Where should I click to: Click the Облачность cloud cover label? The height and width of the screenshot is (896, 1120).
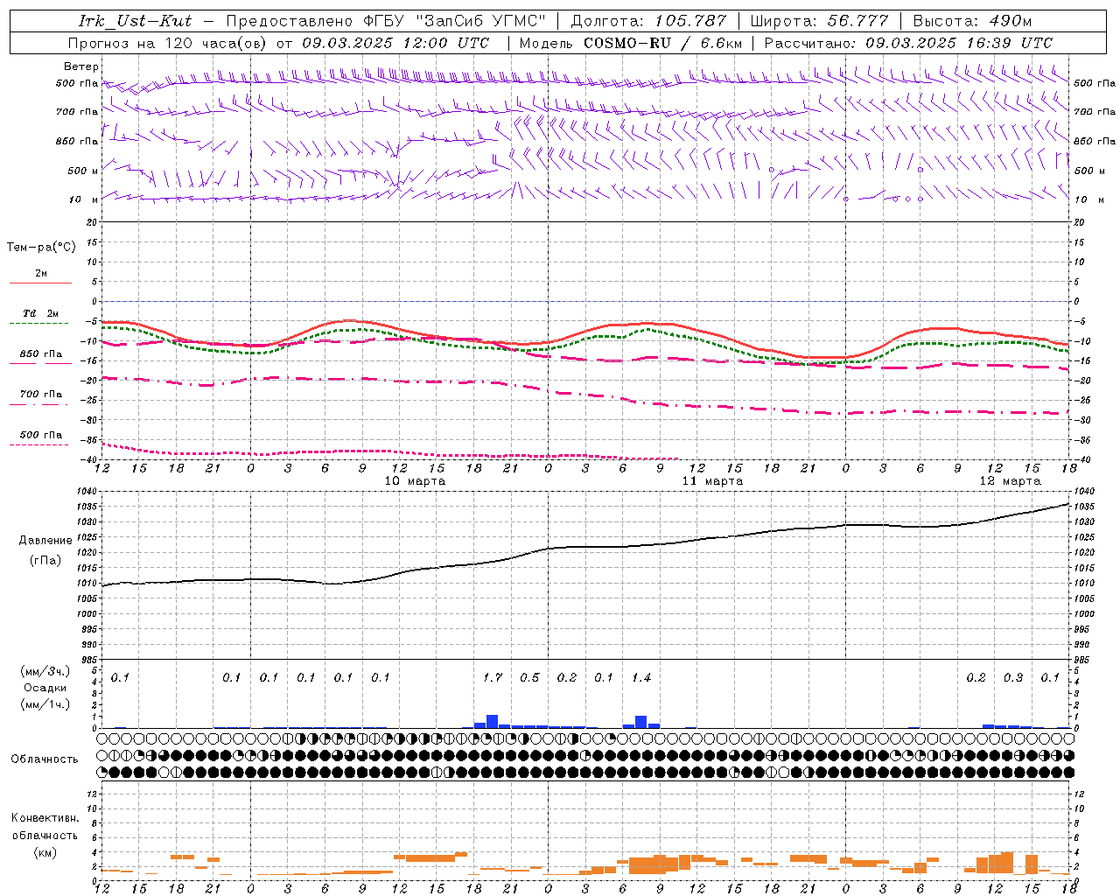click(x=45, y=759)
